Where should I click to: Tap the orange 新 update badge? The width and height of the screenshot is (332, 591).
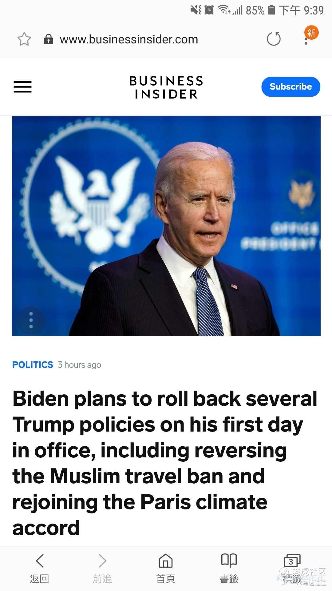point(311,32)
